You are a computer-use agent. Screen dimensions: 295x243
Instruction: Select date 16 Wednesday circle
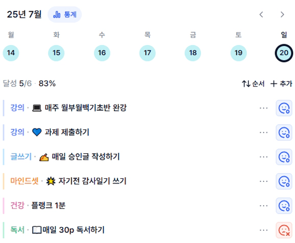point(102,53)
